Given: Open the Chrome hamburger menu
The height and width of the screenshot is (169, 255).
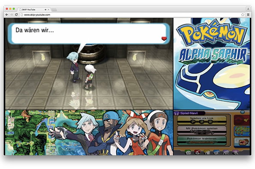Looking at the screenshot, I should point(248,15).
